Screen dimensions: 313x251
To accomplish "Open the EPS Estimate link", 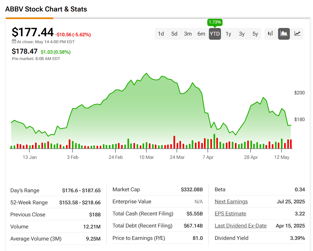I will 230,214.
